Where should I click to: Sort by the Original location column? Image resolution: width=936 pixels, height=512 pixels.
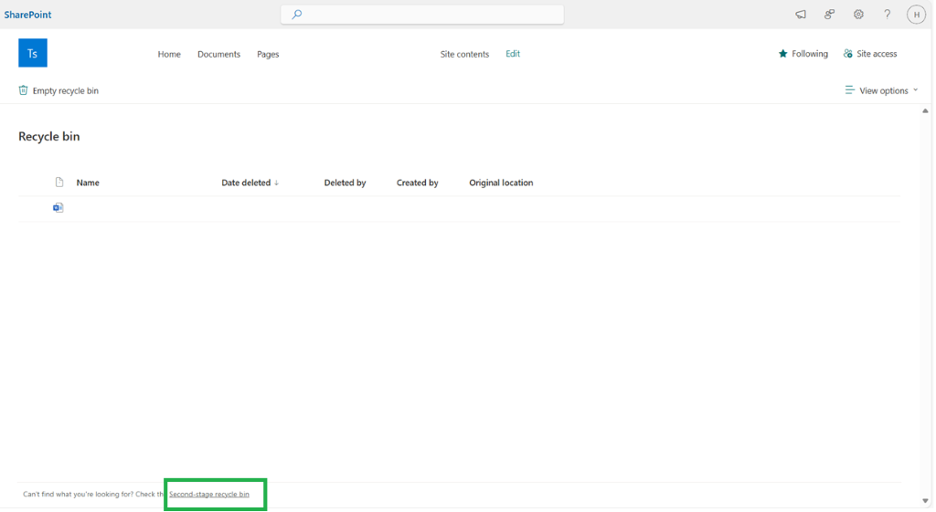[x=501, y=183]
